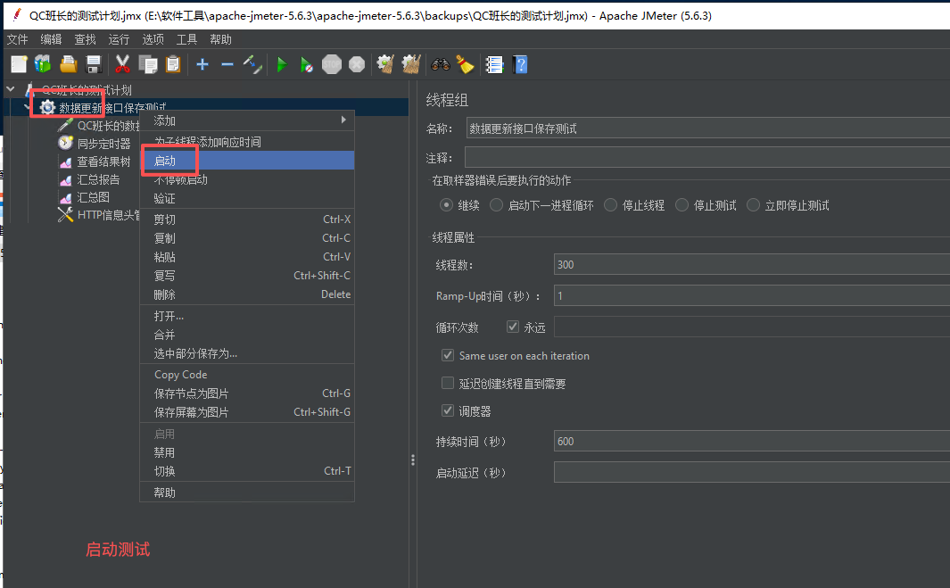The image size is (950, 588).
Task: Click the Stop test icon
Action: (332, 64)
